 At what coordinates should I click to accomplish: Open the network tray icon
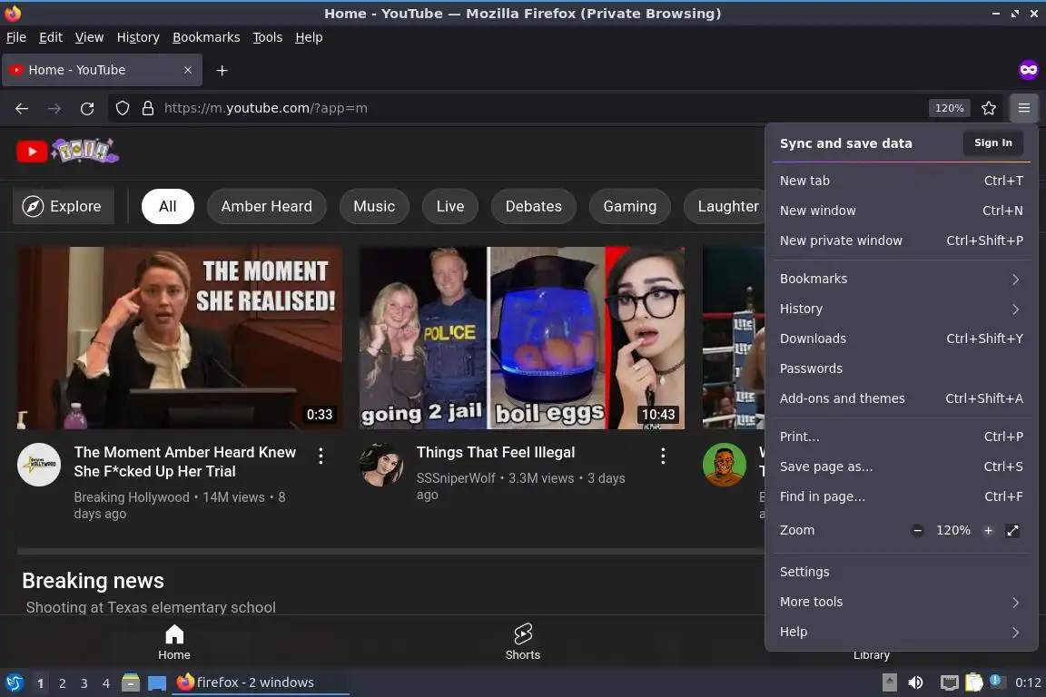pyautogui.click(x=949, y=682)
